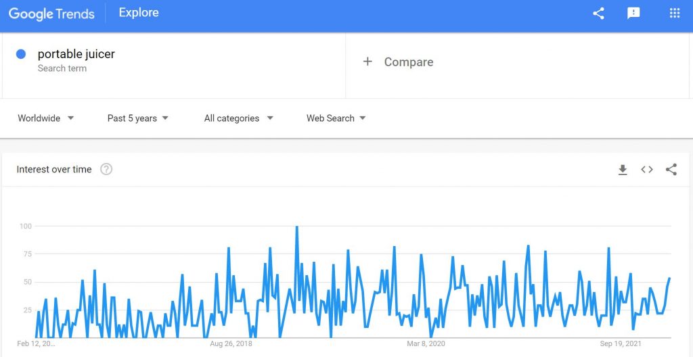Open the Google apps grid icon
The image size is (693, 357).
pyautogui.click(x=675, y=14)
